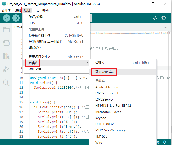Open the Search sidebar icon
The width and height of the screenshot is (172, 145).
pos(6,83)
